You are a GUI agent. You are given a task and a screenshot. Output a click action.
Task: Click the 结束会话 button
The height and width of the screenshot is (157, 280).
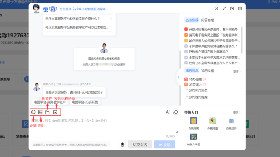point(140,144)
